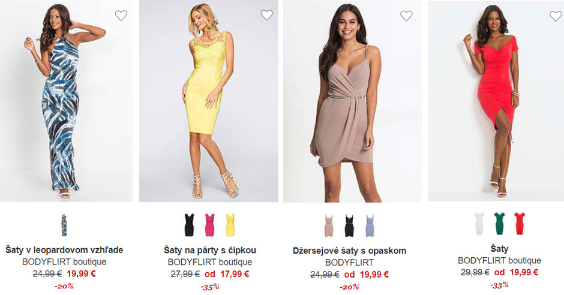Favorite the yellow lace party dress

pyautogui.click(x=266, y=15)
